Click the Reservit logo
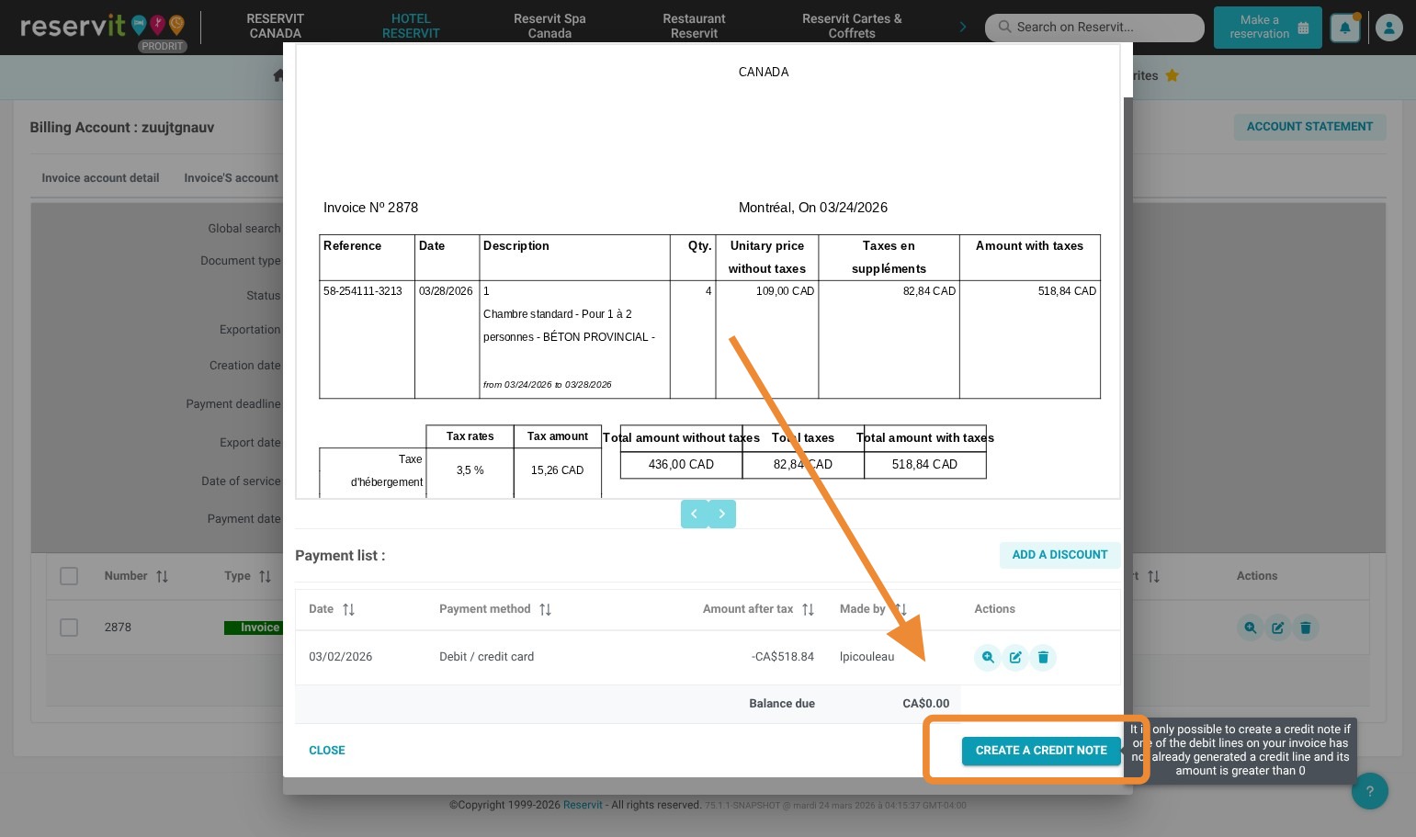The height and width of the screenshot is (837, 1416). pos(102,28)
